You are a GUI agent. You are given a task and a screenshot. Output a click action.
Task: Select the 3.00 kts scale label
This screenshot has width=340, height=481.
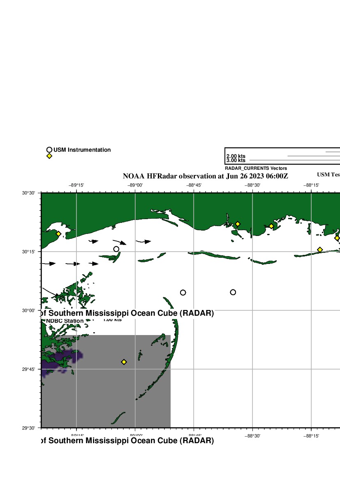click(x=236, y=160)
